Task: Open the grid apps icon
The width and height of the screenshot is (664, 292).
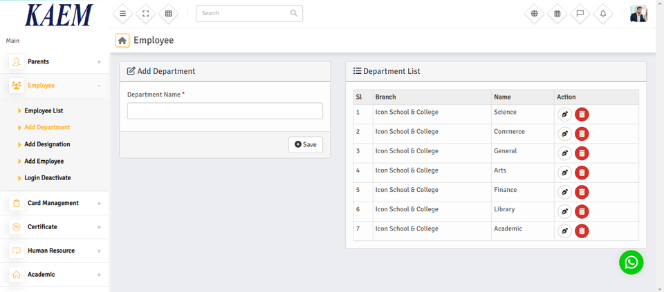Action: pos(168,14)
